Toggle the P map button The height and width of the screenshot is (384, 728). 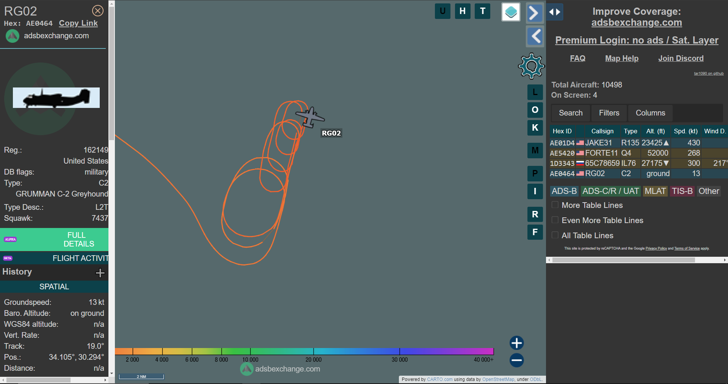tap(535, 173)
